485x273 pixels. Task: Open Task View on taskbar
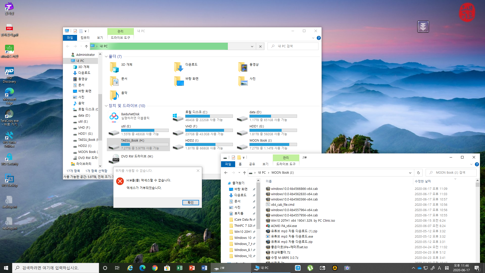(117, 268)
